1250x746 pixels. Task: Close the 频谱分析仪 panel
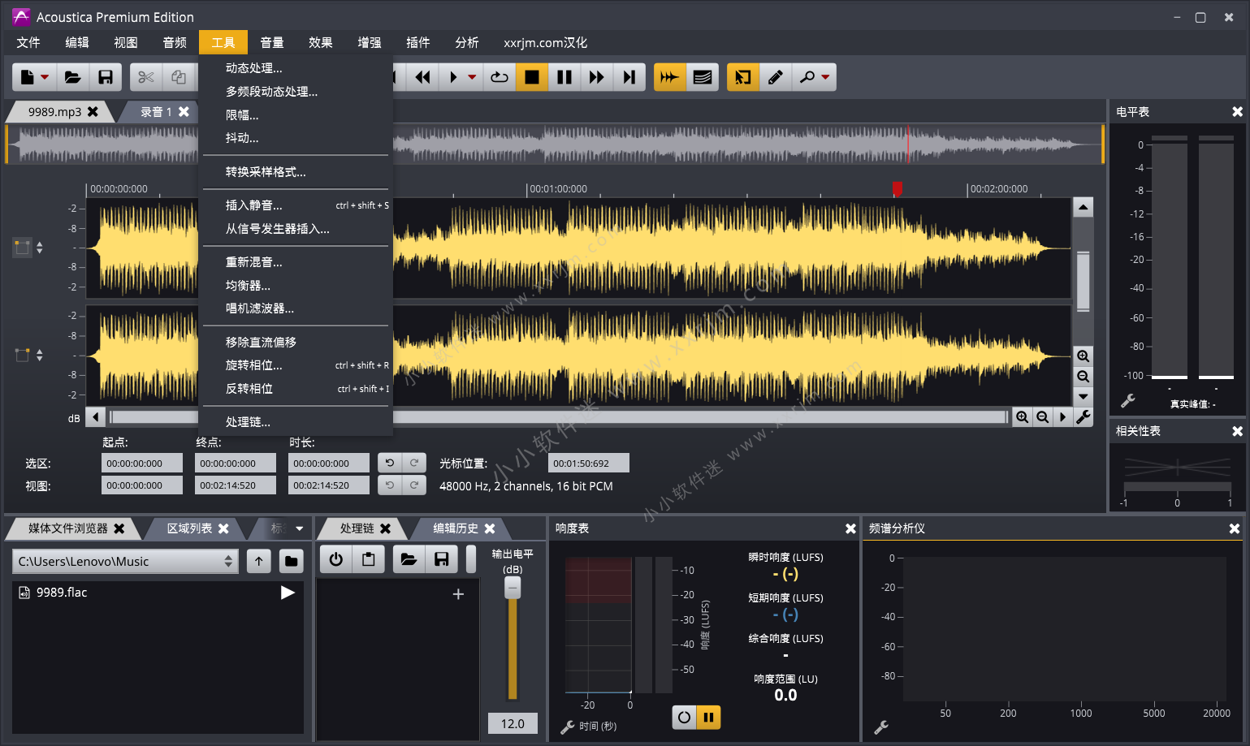pyautogui.click(x=1235, y=528)
